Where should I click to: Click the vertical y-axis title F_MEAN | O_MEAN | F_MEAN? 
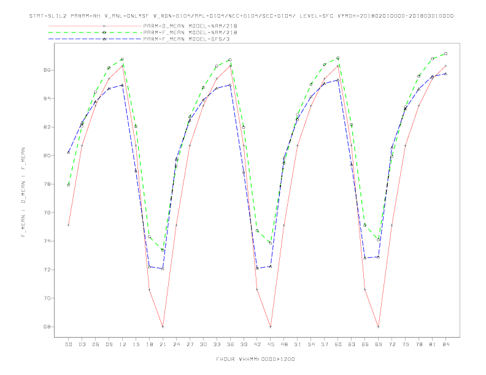23,192
